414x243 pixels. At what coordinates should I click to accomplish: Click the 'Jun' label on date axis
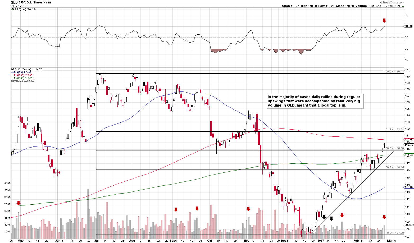click(58, 241)
